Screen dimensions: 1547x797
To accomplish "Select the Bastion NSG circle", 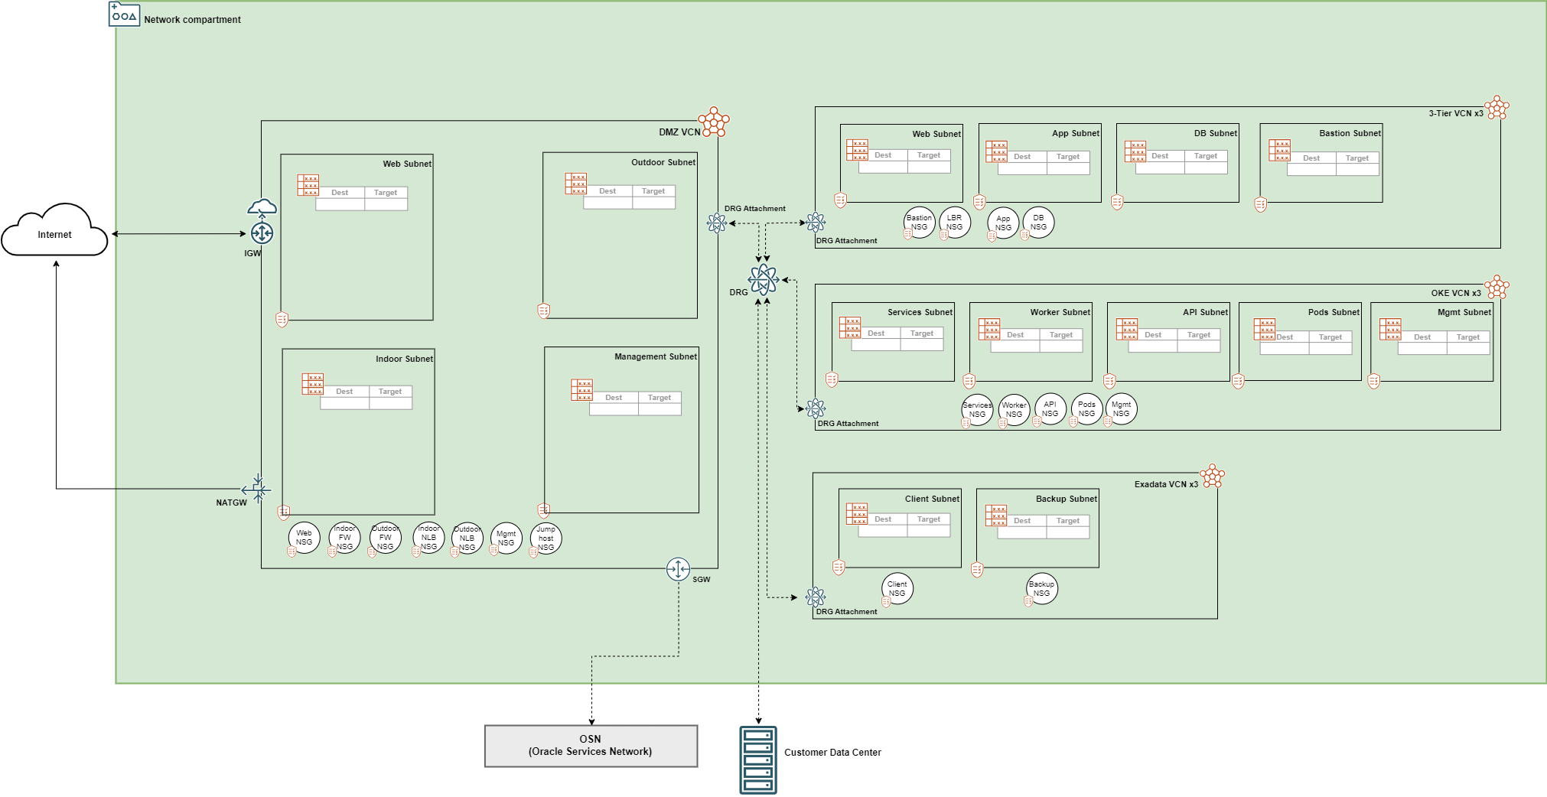I will pos(920,223).
